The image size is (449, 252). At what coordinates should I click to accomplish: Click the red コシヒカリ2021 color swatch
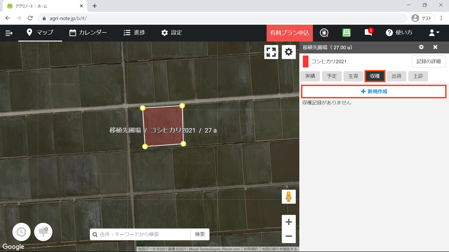[306, 61]
